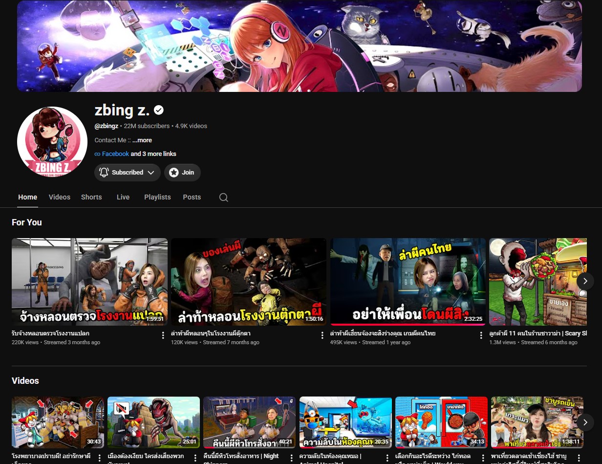602x464 pixels.
Task: Play the 2:32:25 Thai ghost game thumbnail
Action: (408, 282)
